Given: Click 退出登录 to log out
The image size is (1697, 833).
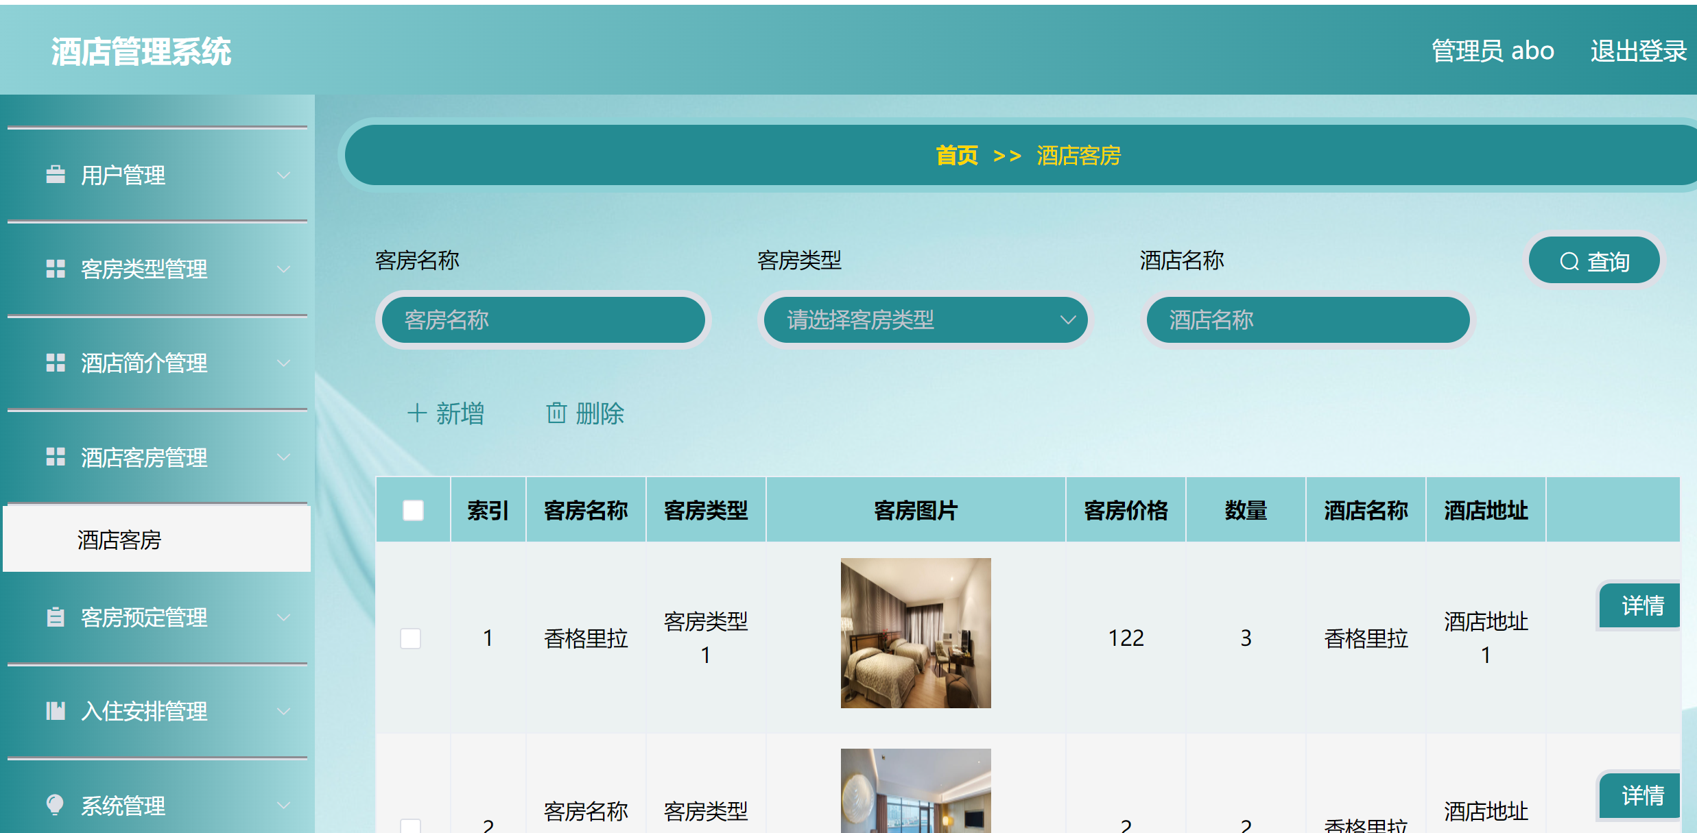Looking at the screenshot, I should point(1638,51).
